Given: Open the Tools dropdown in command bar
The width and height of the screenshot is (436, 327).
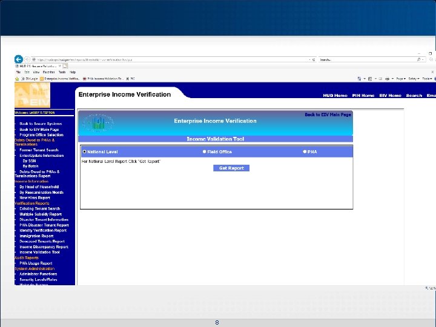Looking at the screenshot, I should [x=427, y=79].
